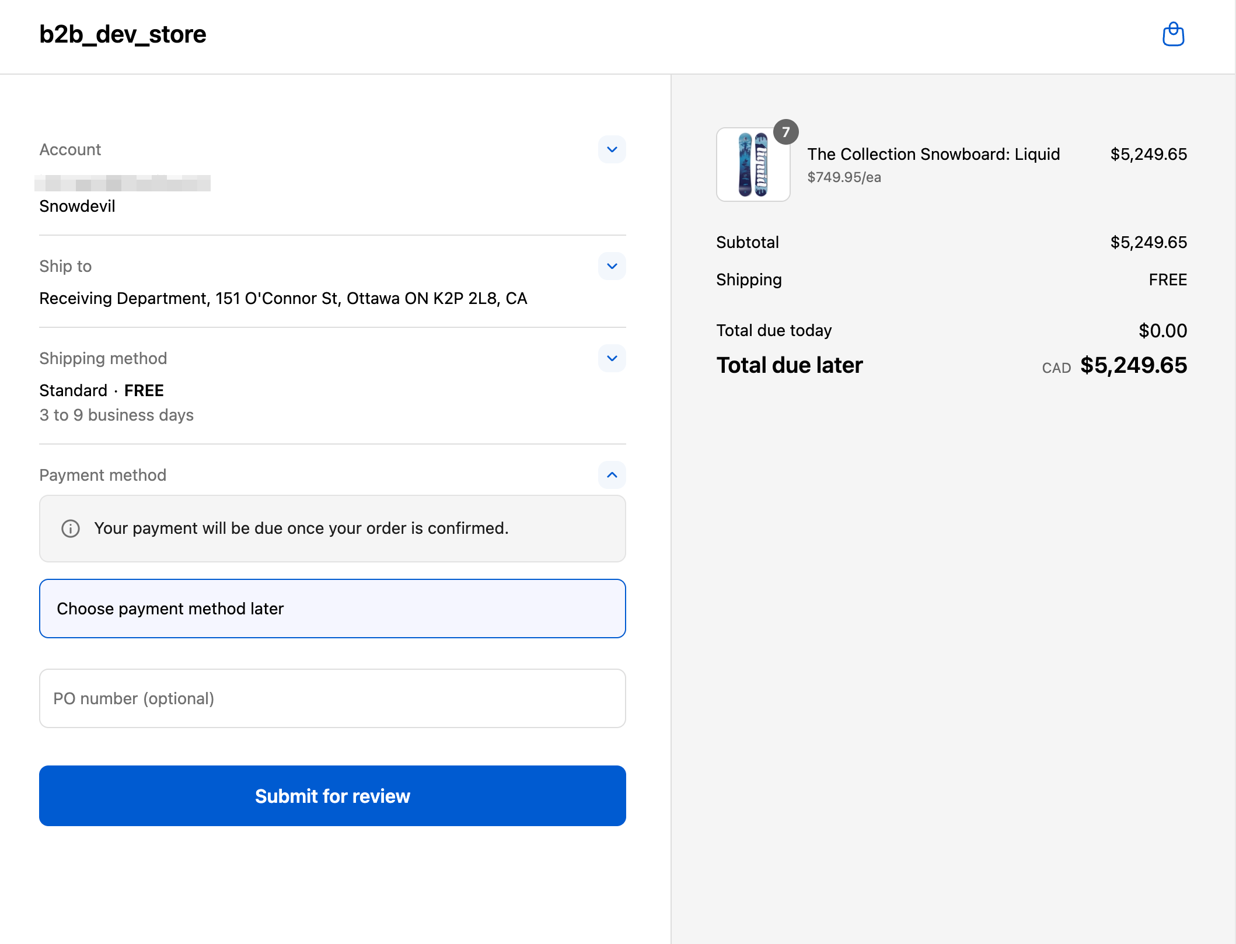The image size is (1236, 944).
Task: Click the Liquid snowboard product thumbnail
Action: pyautogui.click(x=753, y=165)
